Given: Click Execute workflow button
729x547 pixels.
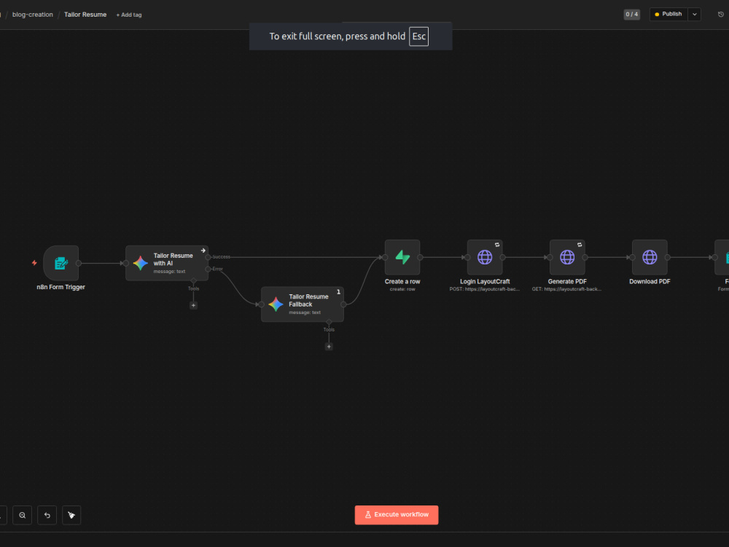Looking at the screenshot, I should [x=397, y=515].
